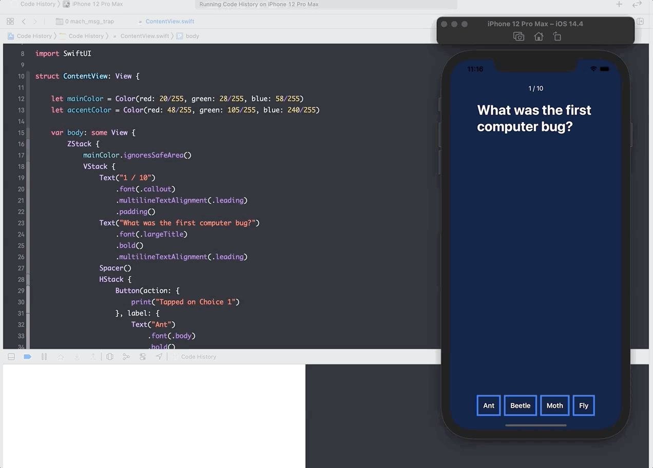Hide the debug area toggle
The image size is (653, 468).
click(x=11, y=357)
